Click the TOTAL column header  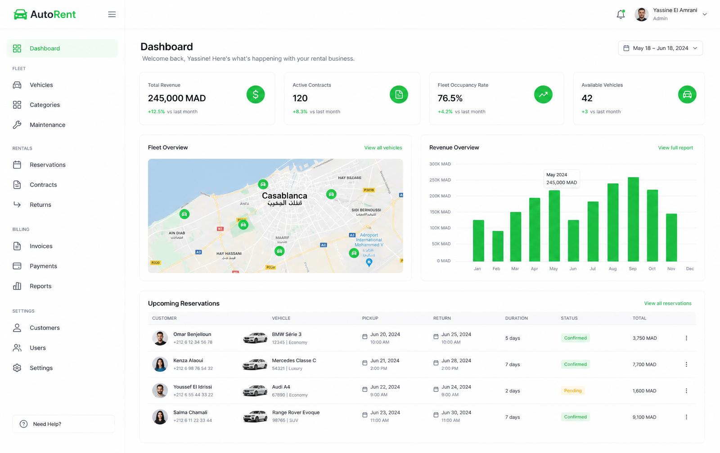(x=639, y=318)
